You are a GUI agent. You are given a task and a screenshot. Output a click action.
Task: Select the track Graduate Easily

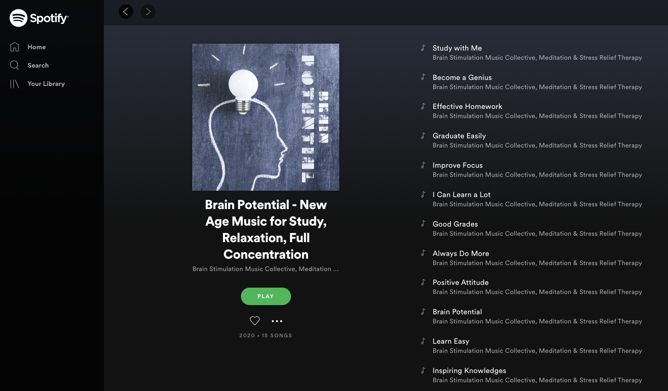coord(459,136)
